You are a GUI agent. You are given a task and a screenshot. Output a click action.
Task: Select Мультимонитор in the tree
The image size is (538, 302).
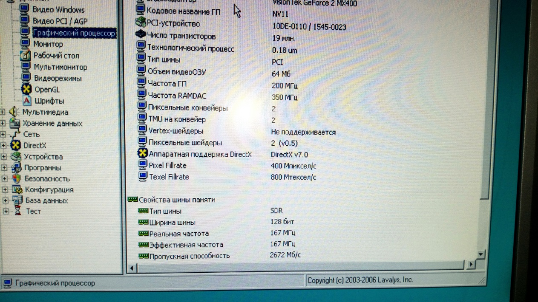(60, 67)
